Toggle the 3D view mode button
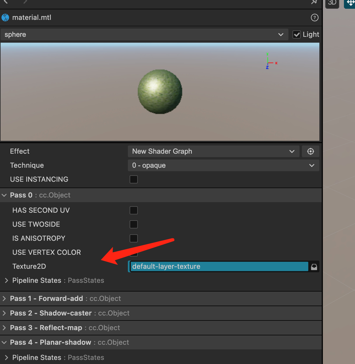 (332, 4)
